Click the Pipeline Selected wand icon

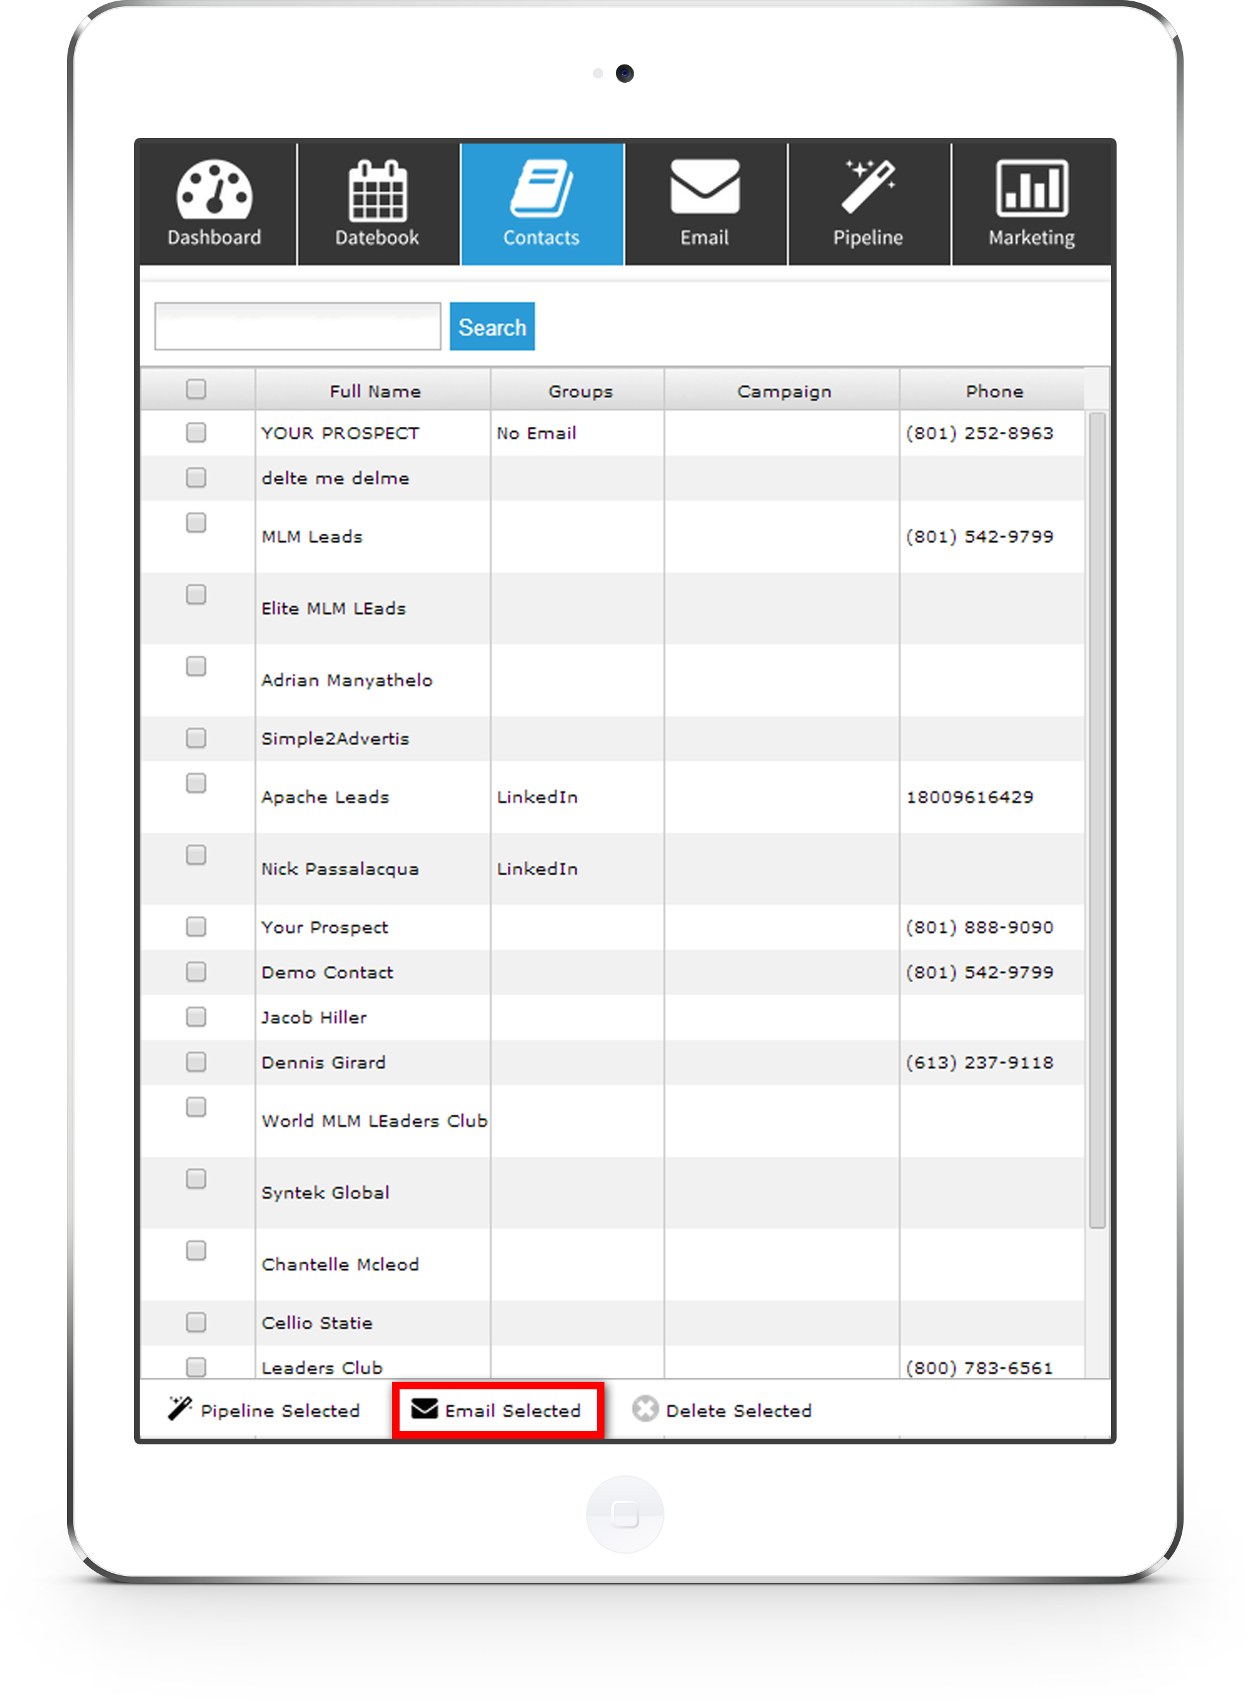pyautogui.click(x=180, y=1408)
